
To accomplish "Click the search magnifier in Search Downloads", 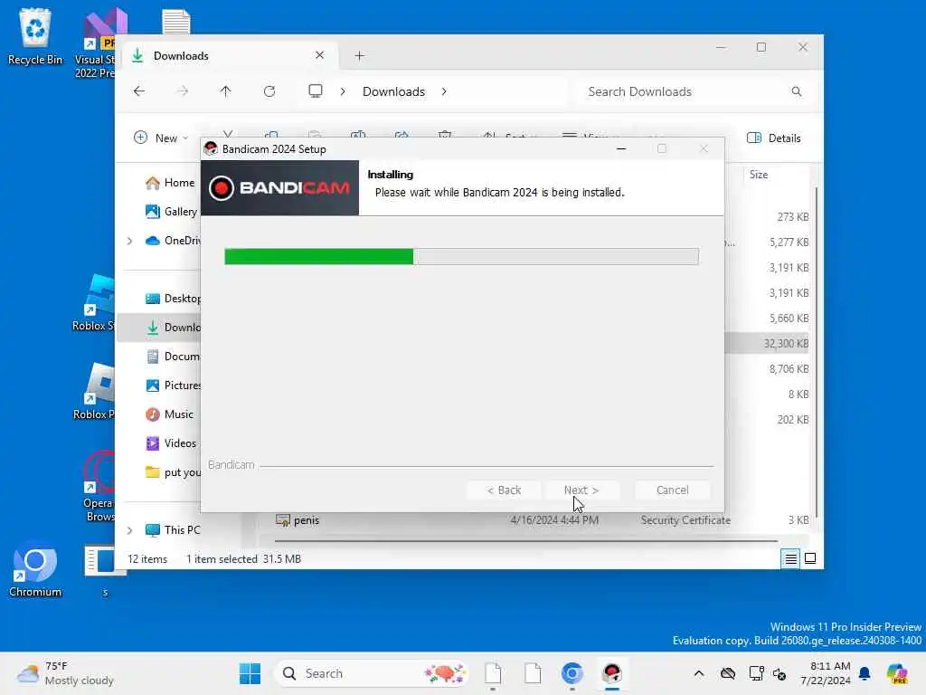I will coord(796,91).
